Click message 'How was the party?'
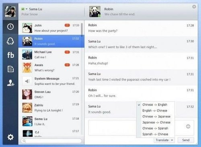The image size is (201, 147). pos(103,31)
